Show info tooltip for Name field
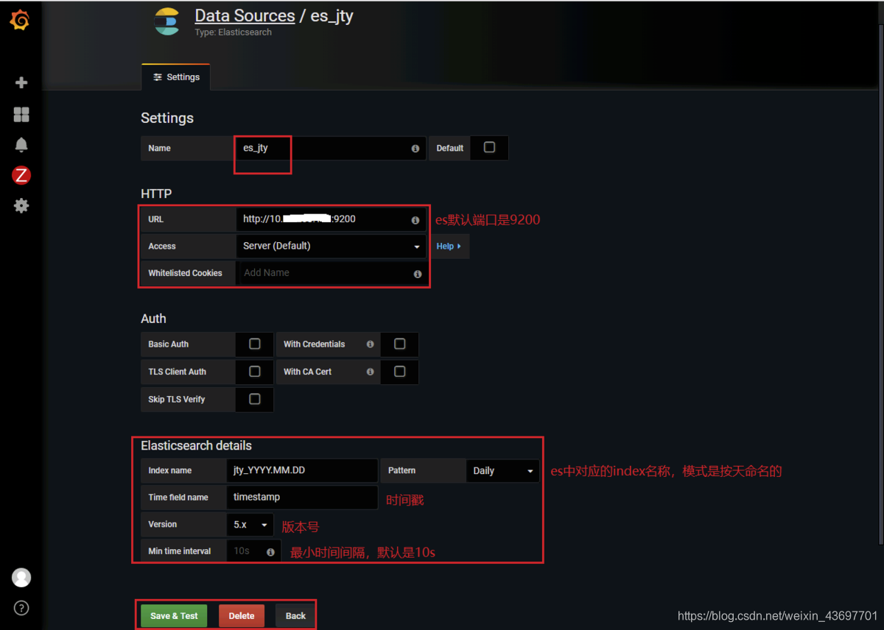 coord(415,149)
